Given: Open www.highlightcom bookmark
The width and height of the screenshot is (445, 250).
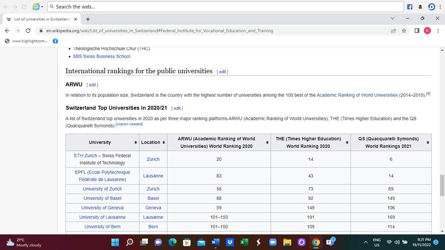Looking at the screenshot, I should pyautogui.click(x=26, y=41).
